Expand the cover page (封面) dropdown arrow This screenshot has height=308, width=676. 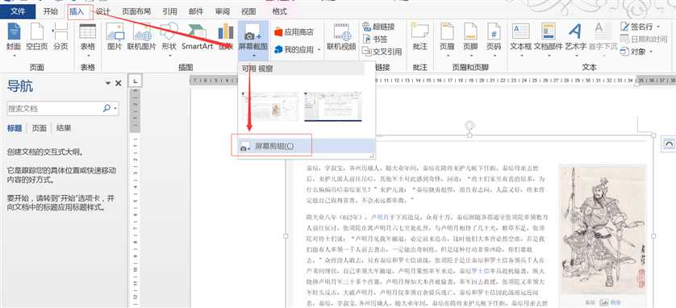pyautogui.click(x=14, y=56)
